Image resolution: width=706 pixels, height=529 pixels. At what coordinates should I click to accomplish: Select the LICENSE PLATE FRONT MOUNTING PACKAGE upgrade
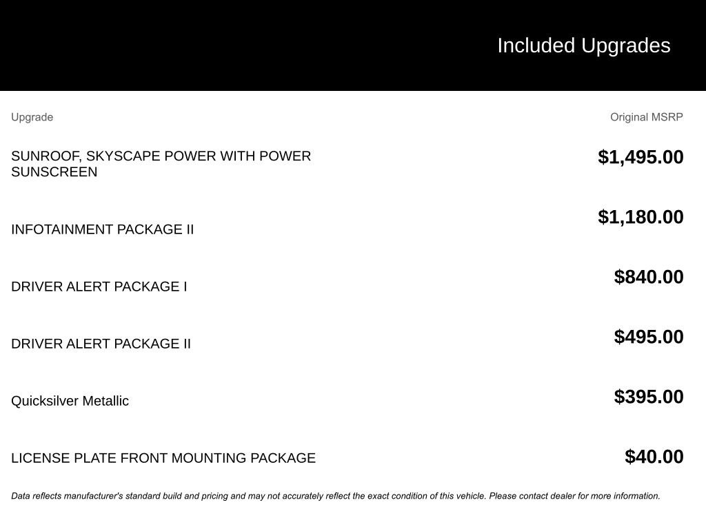pos(163,458)
